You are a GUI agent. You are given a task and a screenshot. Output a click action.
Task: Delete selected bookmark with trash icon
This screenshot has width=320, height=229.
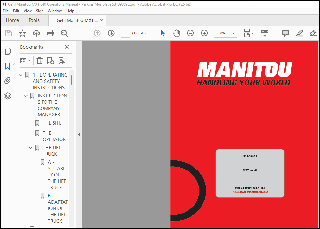tap(40, 60)
